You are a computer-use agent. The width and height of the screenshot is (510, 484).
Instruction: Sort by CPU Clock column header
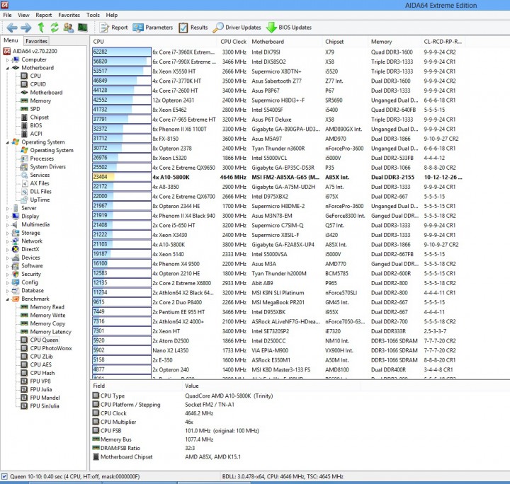pos(233,42)
